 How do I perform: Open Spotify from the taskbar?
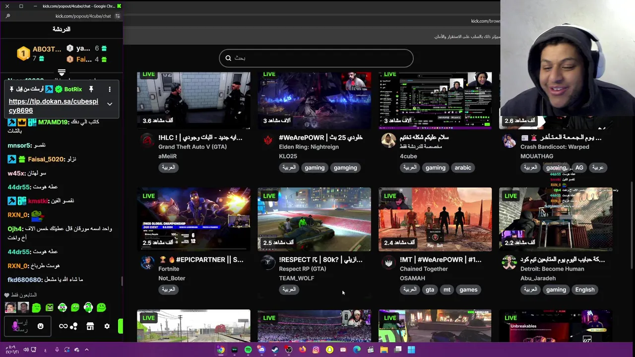point(248,350)
